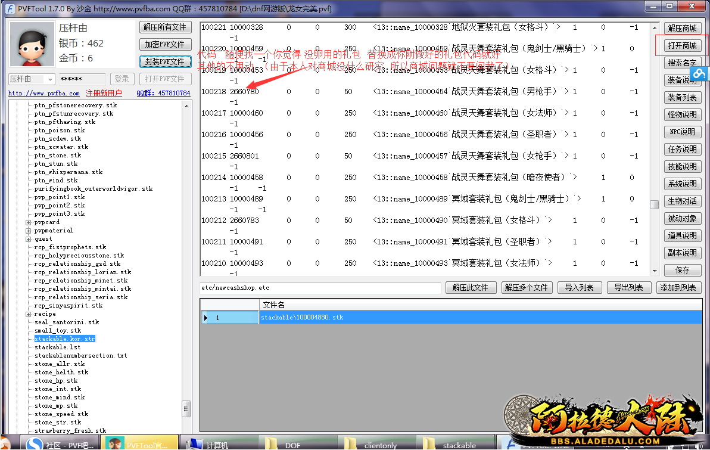Screen dimensions: 710x450
Task: Click the row selector arrow for row 1
Action: 206,318
